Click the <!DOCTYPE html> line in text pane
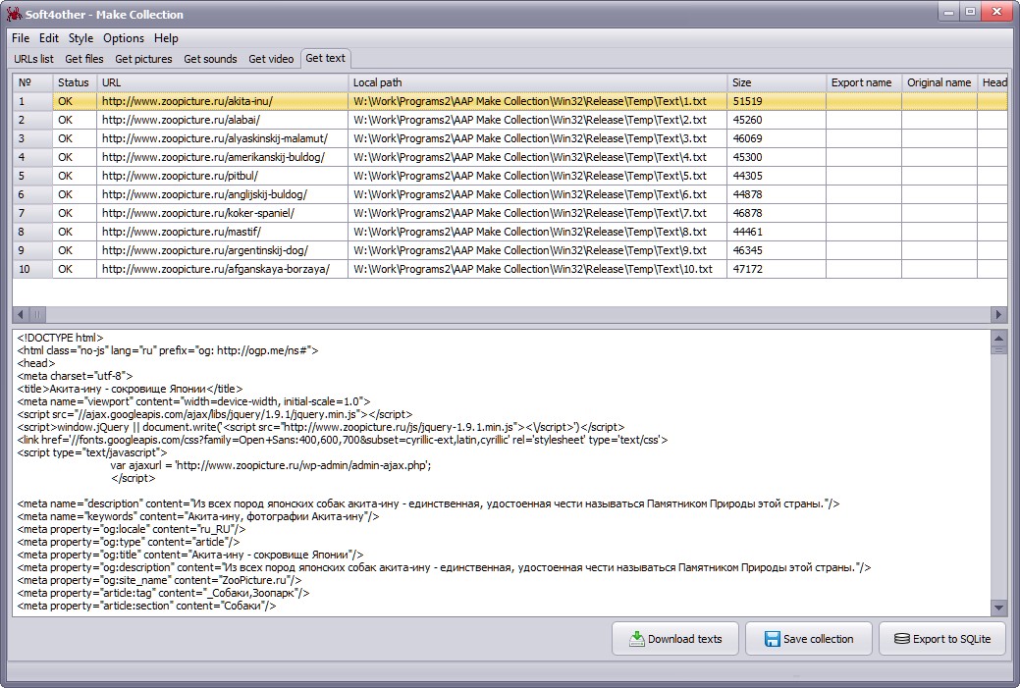Image resolution: width=1020 pixels, height=688 pixels. pyautogui.click(x=61, y=338)
